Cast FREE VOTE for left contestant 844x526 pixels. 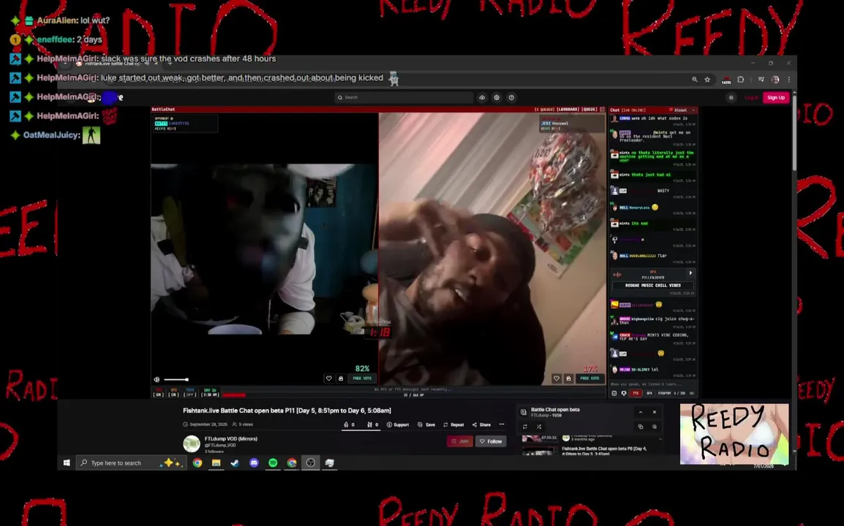(x=362, y=378)
